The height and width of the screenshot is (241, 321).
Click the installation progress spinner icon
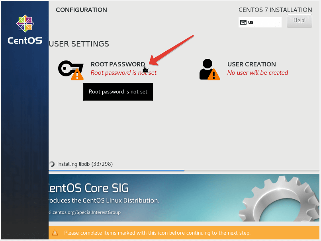52,164
